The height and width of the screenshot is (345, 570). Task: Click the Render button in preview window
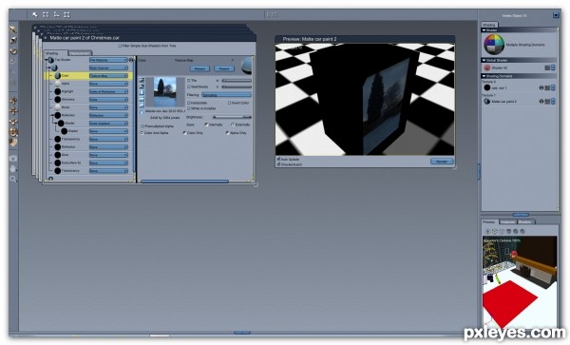[442, 161]
